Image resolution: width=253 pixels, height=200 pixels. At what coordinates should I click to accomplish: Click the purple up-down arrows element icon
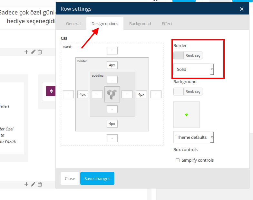point(51,91)
